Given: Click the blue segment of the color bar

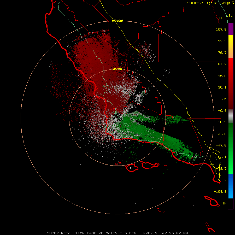Looking at the screenshot, I should [231, 186].
